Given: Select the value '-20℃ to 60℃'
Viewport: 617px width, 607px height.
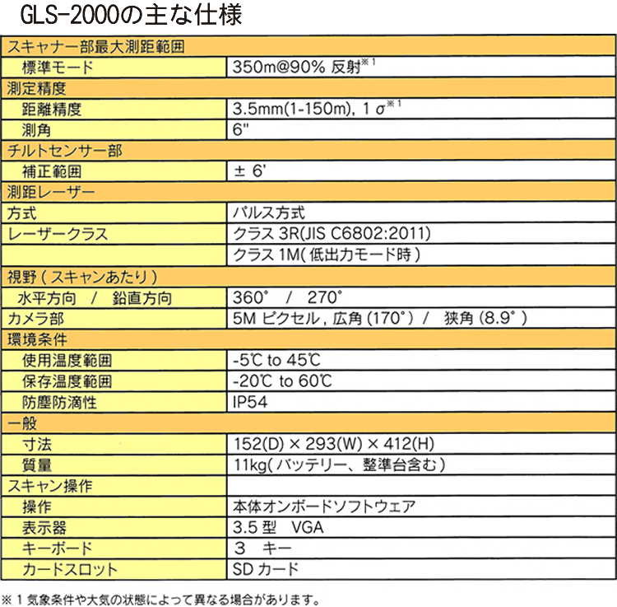Looking at the screenshot, I should (x=282, y=381).
